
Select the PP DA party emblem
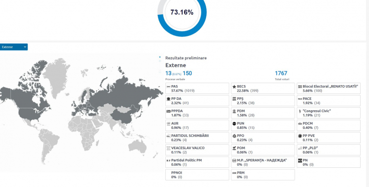pos(168,99)
